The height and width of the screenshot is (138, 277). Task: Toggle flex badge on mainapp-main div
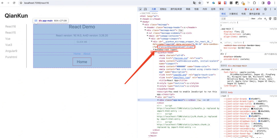pos(181,30)
